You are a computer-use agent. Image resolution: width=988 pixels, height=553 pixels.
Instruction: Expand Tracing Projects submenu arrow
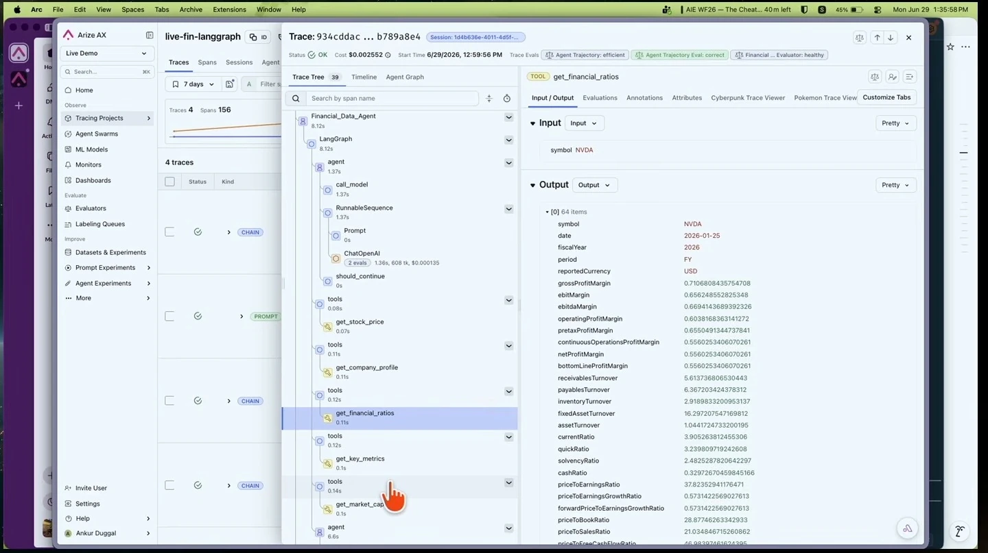tap(148, 119)
